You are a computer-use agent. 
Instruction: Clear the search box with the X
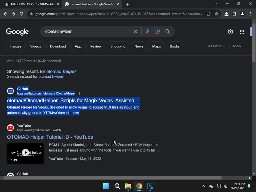[x=135, y=31]
